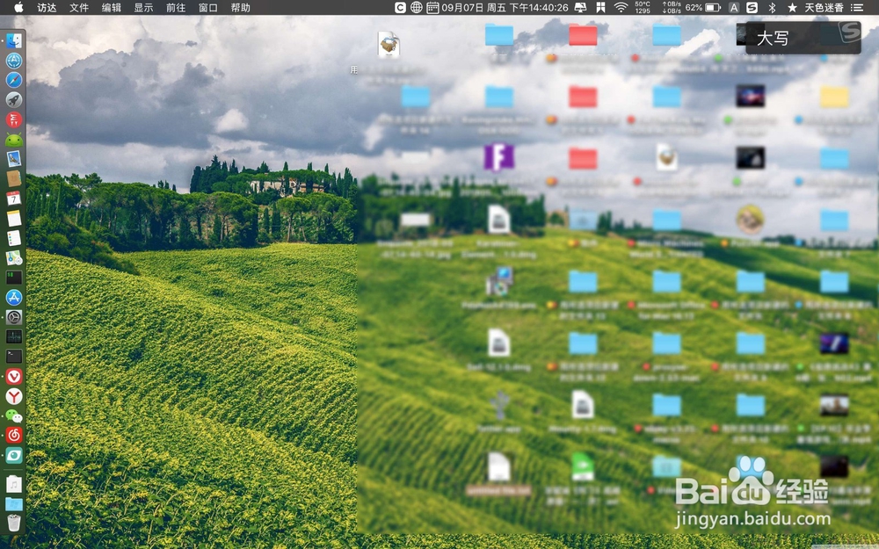Open the 窗口 menu
This screenshot has width=879, height=549.
[x=208, y=7]
